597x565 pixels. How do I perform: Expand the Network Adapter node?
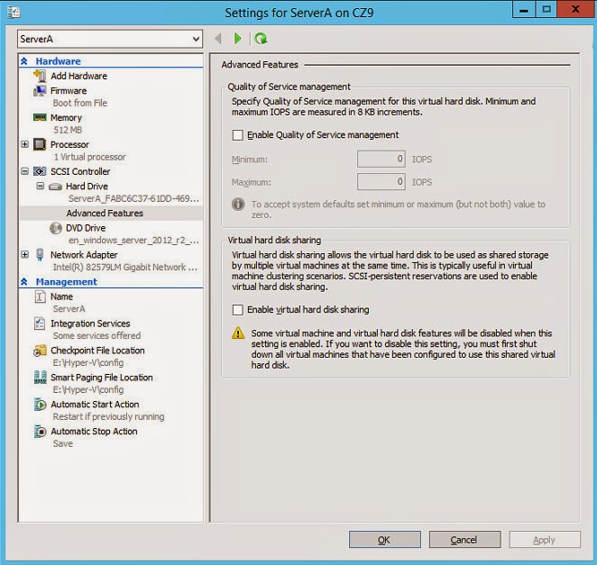click(x=24, y=254)
